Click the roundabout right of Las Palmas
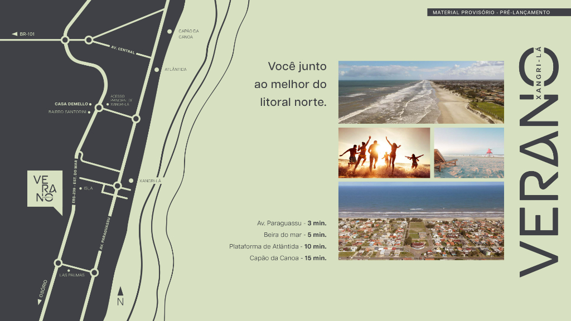This screenshot has width=571, height=321. point(94,273)
